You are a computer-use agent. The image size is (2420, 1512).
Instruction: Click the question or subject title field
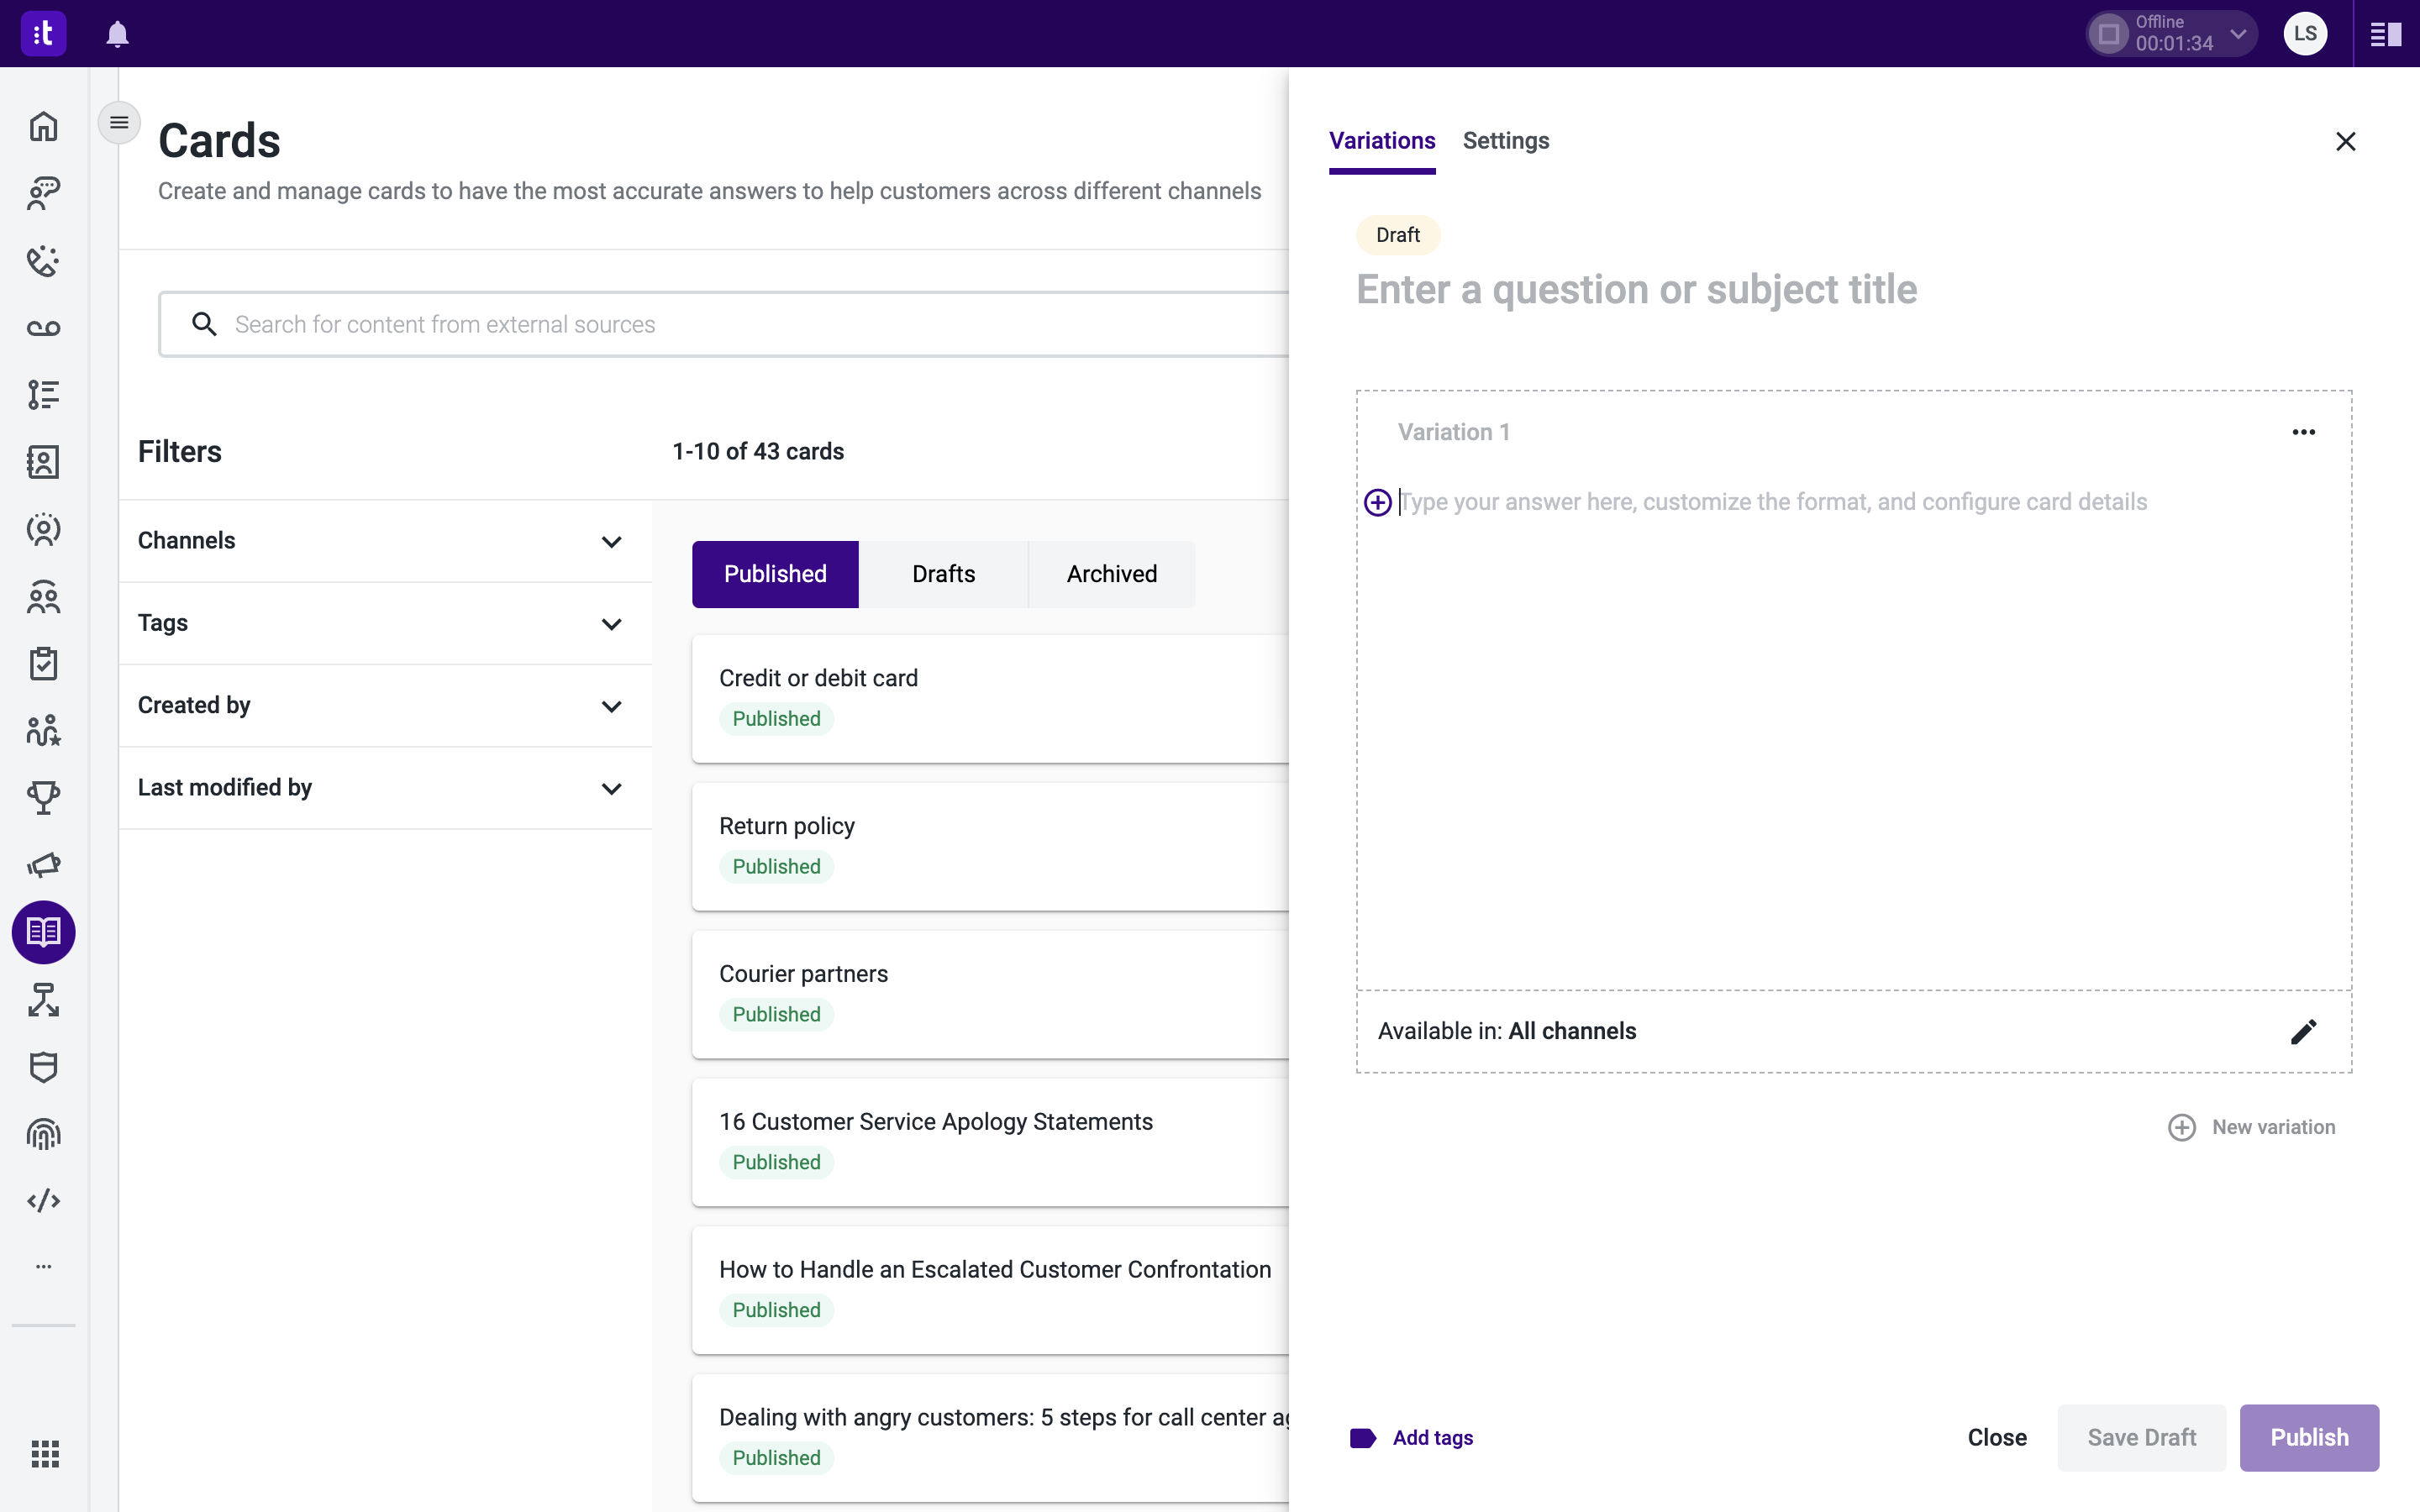point(1854,290)
